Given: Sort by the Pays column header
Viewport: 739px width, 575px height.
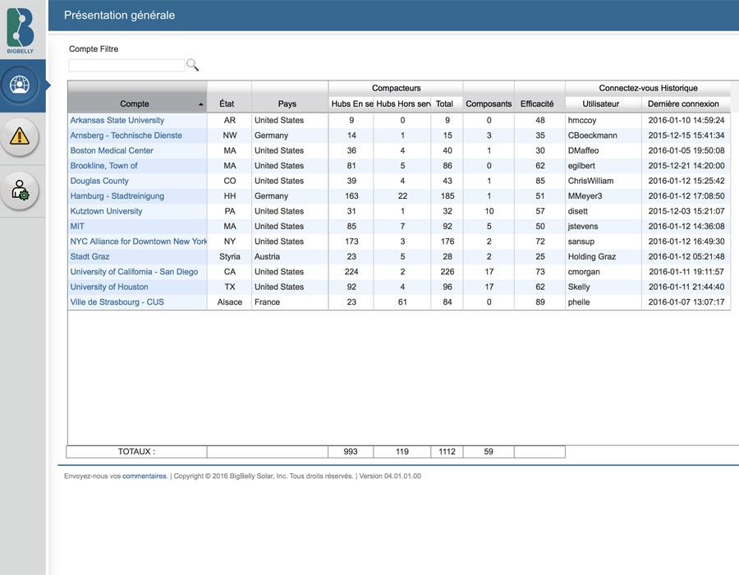Looking at the screenshot, I should point(287,103).
